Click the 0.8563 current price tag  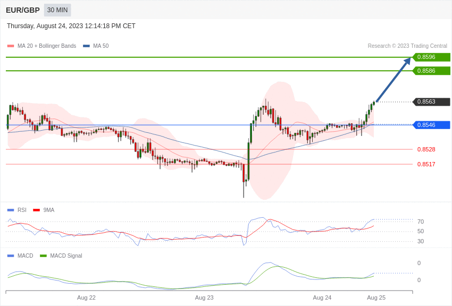coord(432,101)
